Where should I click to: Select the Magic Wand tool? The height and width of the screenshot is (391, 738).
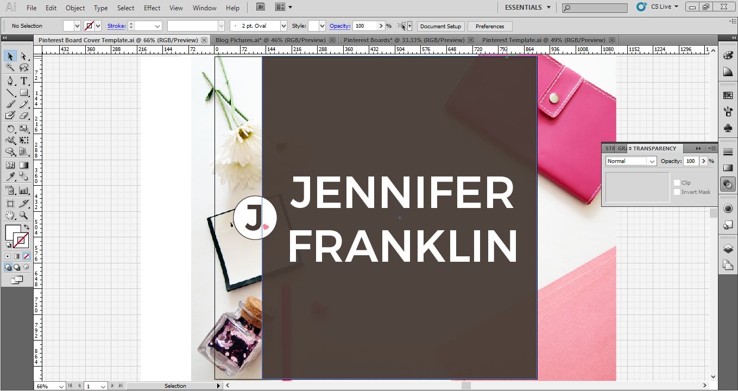(x=10, y=67)
